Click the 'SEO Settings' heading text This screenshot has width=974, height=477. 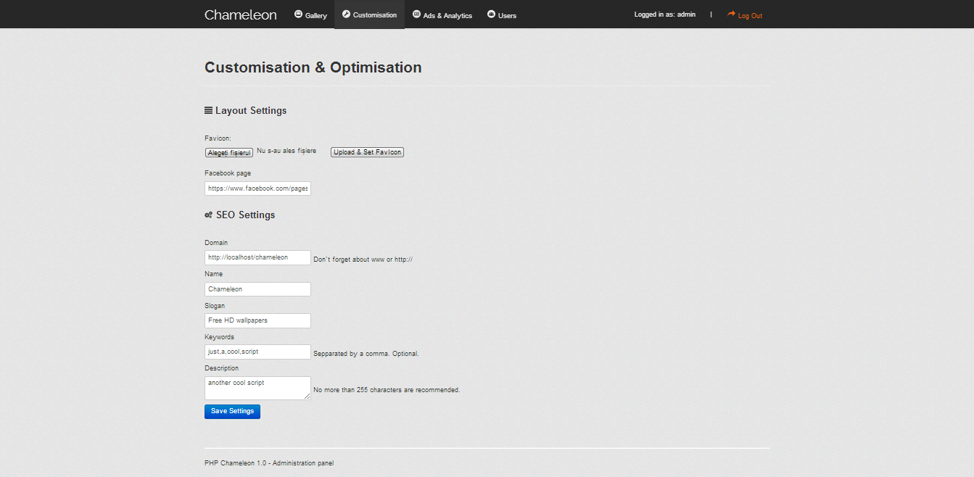click(245, 215)
